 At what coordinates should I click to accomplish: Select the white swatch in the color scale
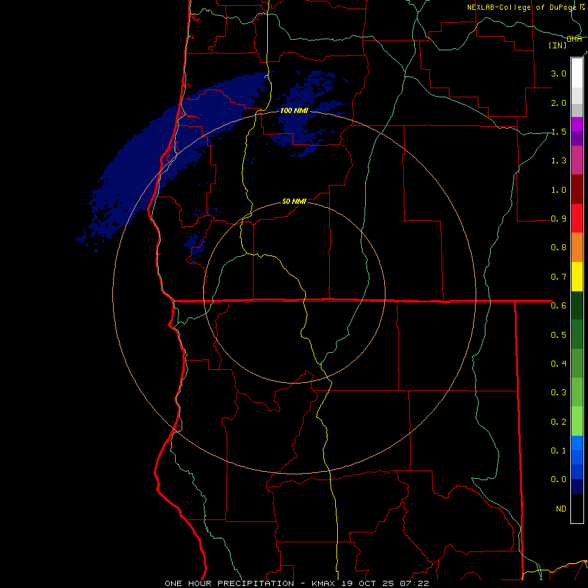click(577, 73)
